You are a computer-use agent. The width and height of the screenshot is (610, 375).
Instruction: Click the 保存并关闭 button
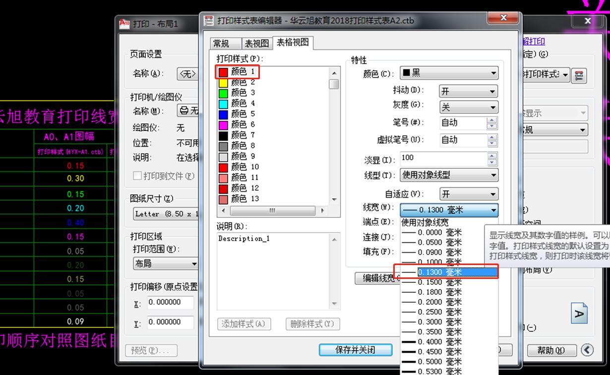click(355, 350)
